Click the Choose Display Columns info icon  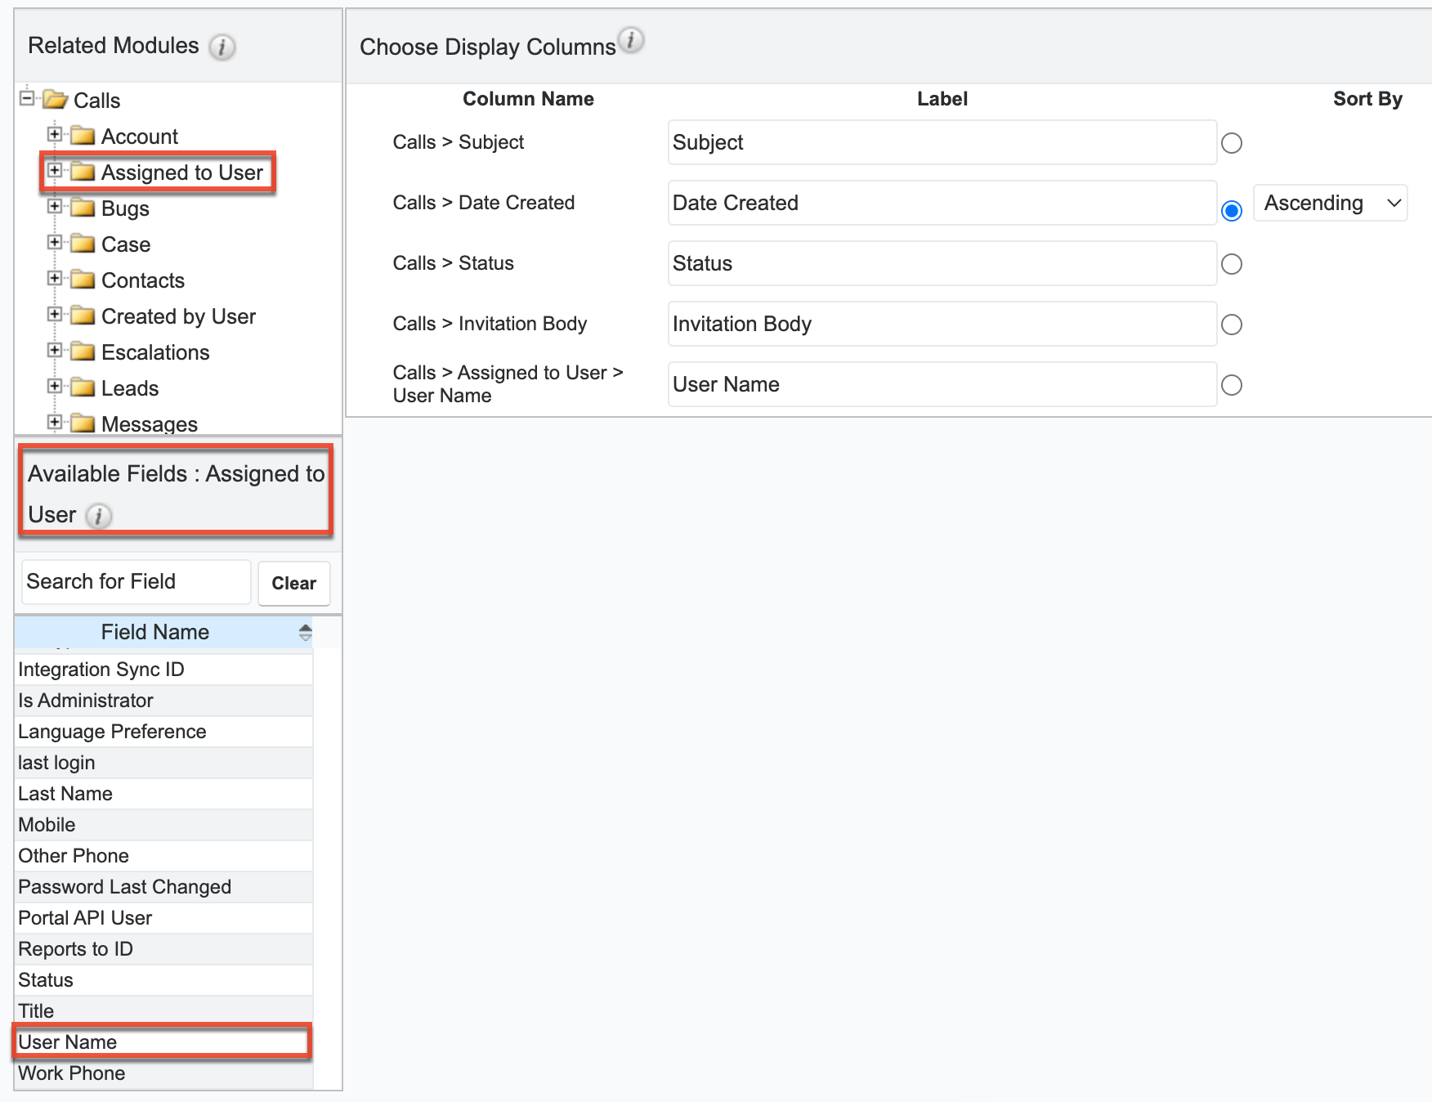(x=630, y=40)
